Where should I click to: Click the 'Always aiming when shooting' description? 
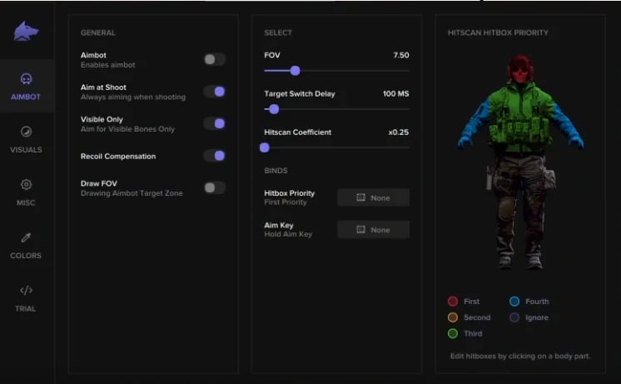pos(133,97)
